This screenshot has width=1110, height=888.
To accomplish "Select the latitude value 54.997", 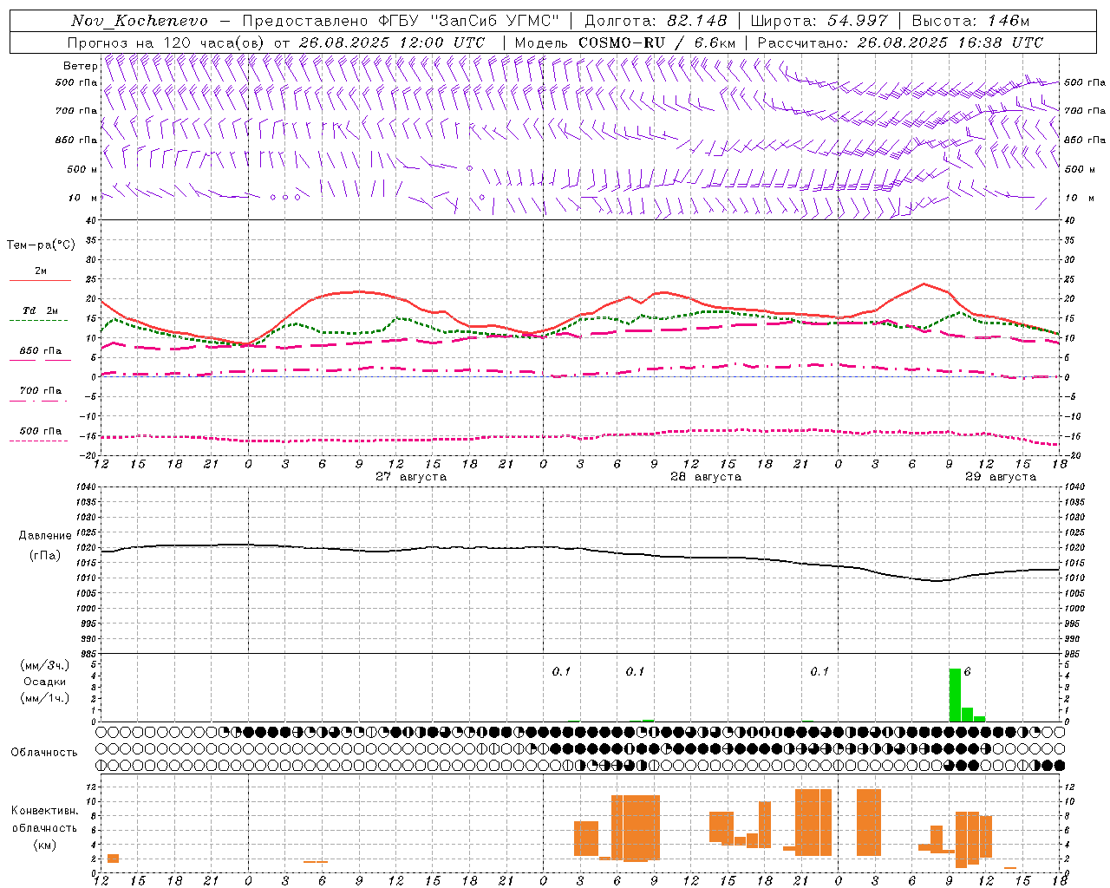I will (x=858, y=21).
